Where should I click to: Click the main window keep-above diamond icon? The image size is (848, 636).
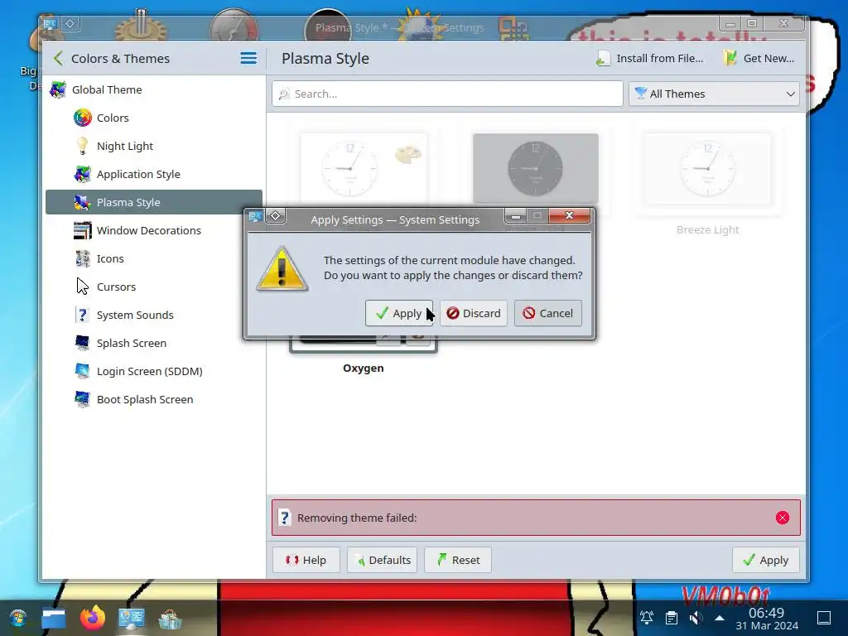coord(70,23)
